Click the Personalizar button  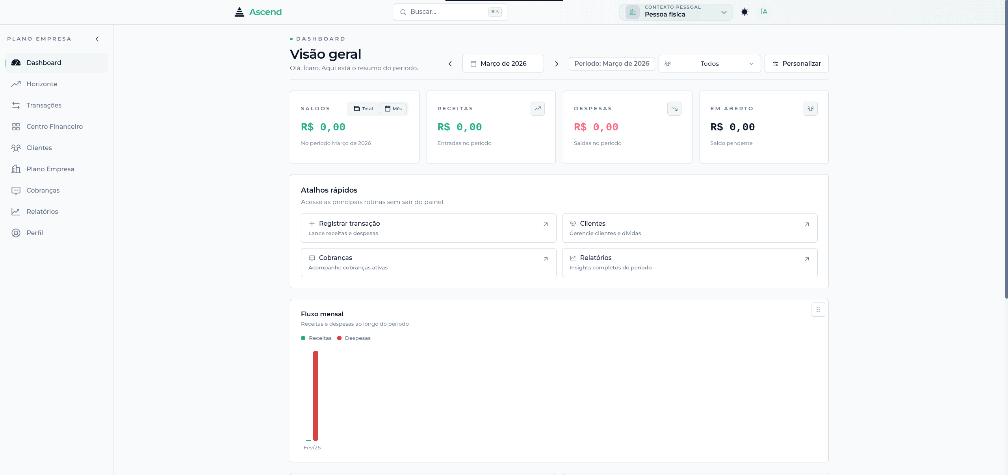[796, 63]
